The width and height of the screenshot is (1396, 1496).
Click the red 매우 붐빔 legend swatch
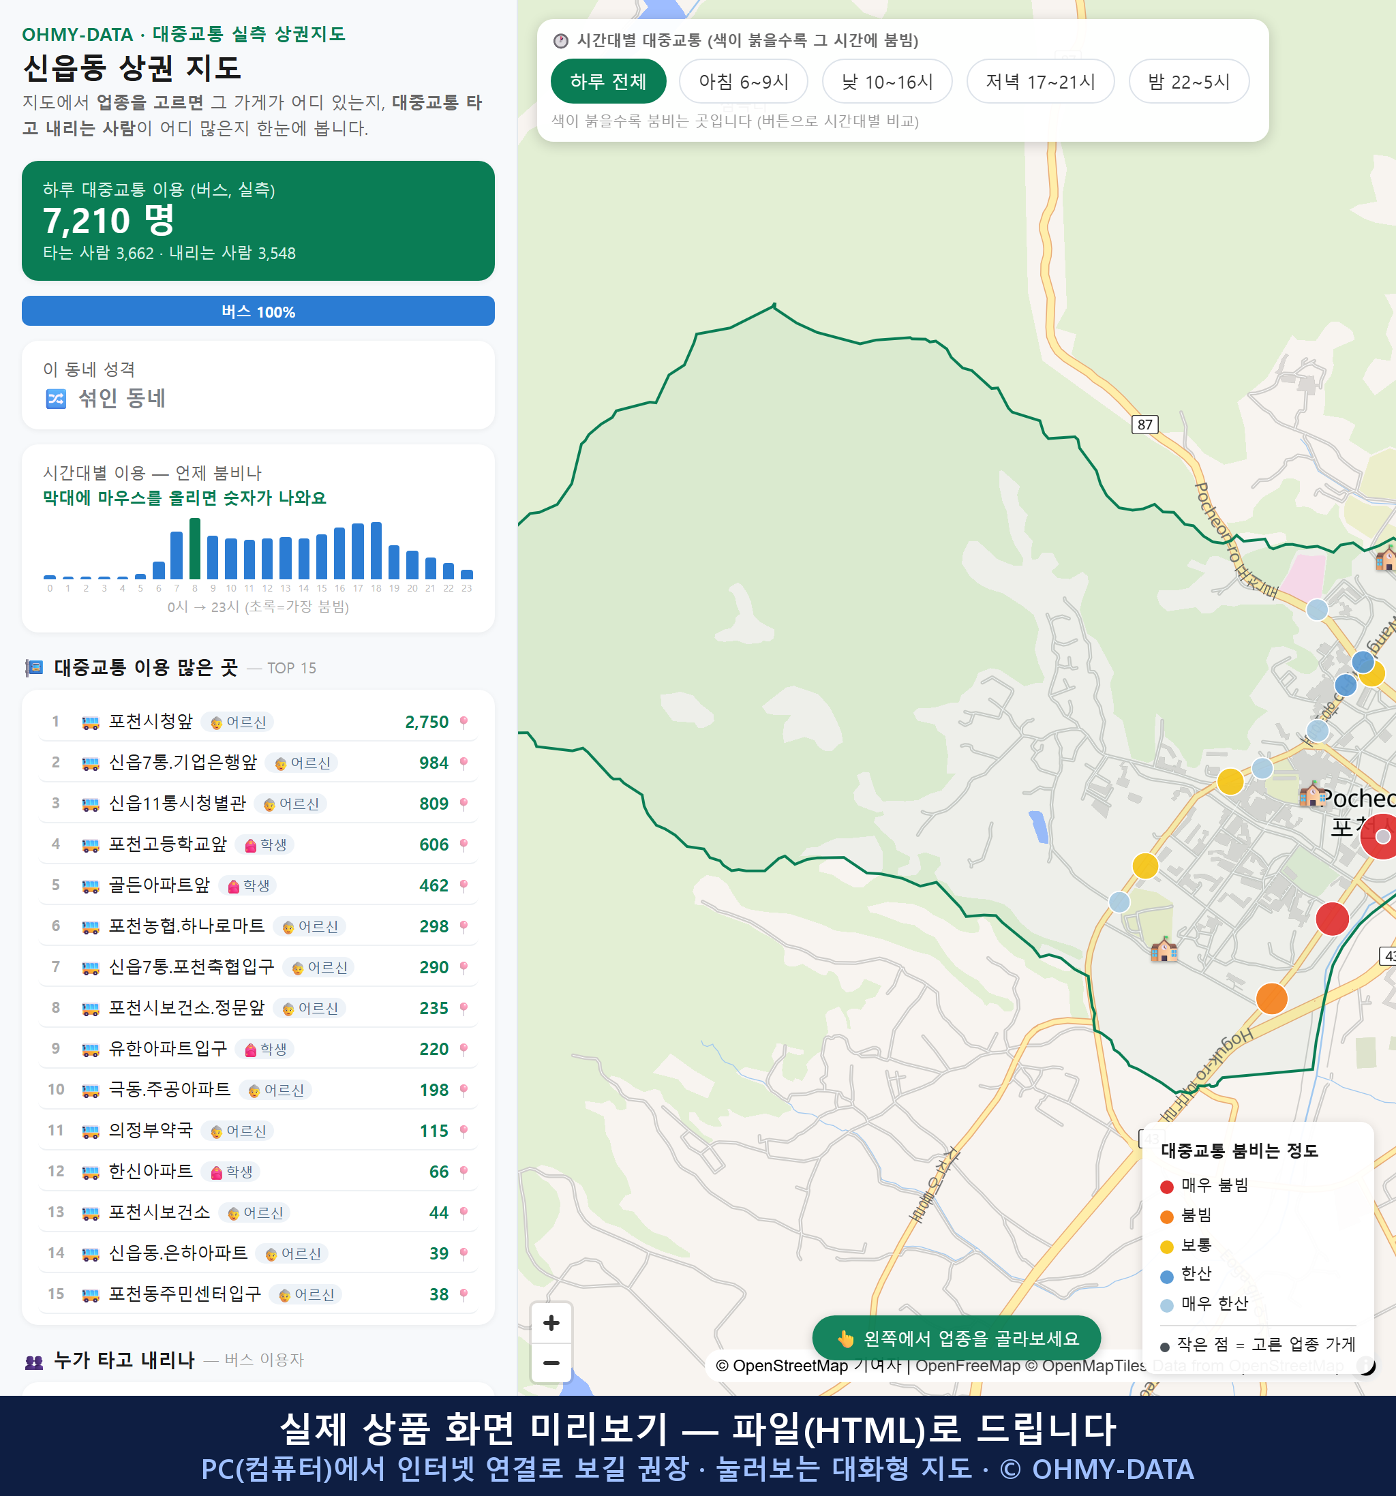click(1166, 1187)
